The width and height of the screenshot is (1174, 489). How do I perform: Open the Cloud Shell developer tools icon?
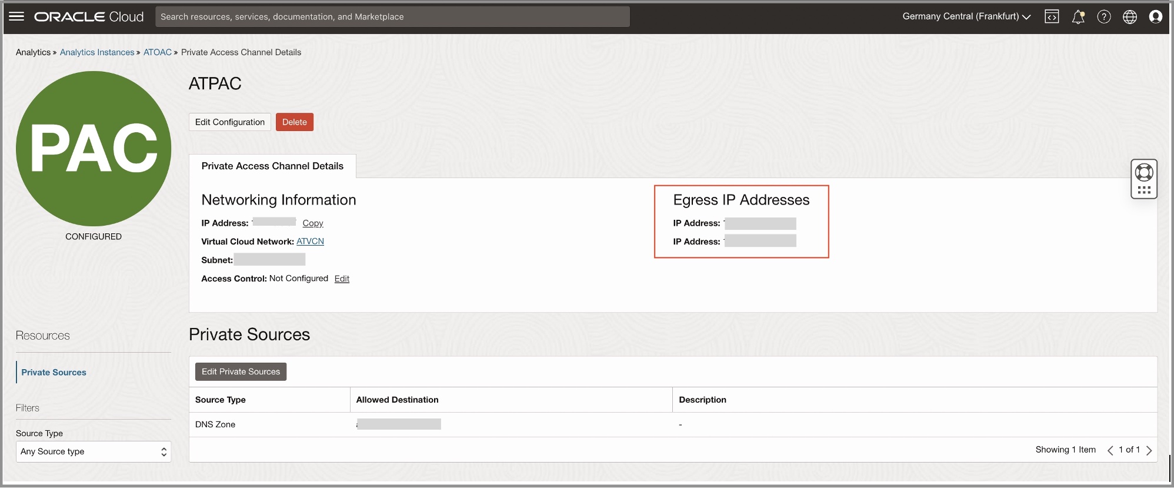pos(1052,16)
